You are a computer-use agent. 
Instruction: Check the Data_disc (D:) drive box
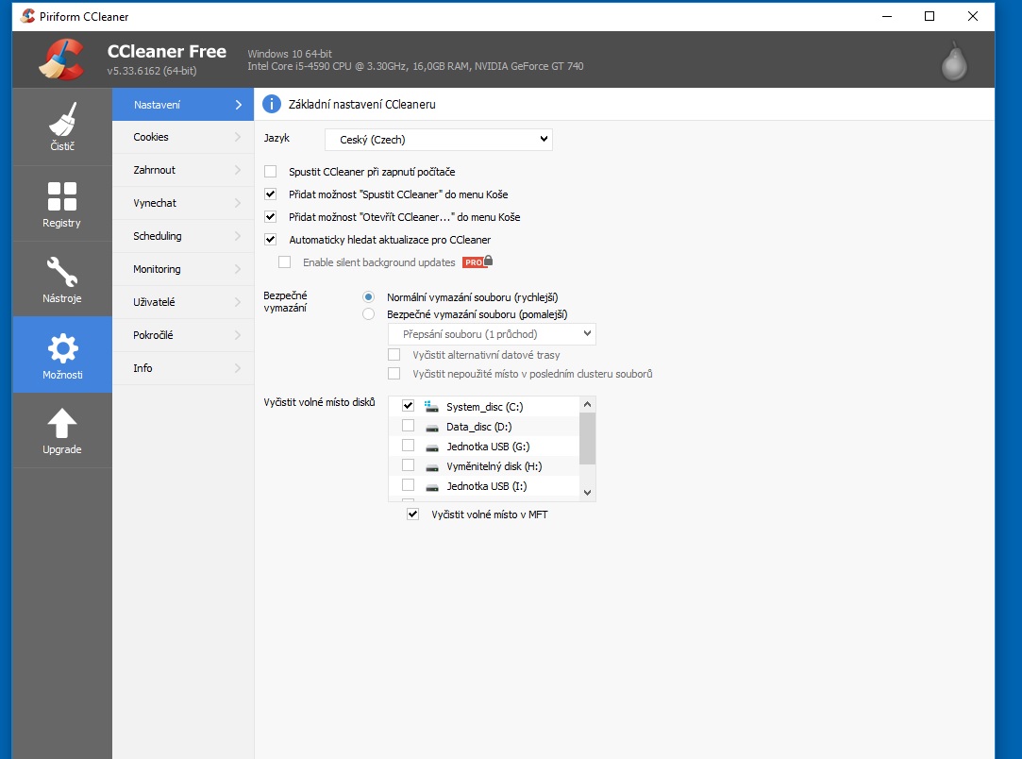409,426
